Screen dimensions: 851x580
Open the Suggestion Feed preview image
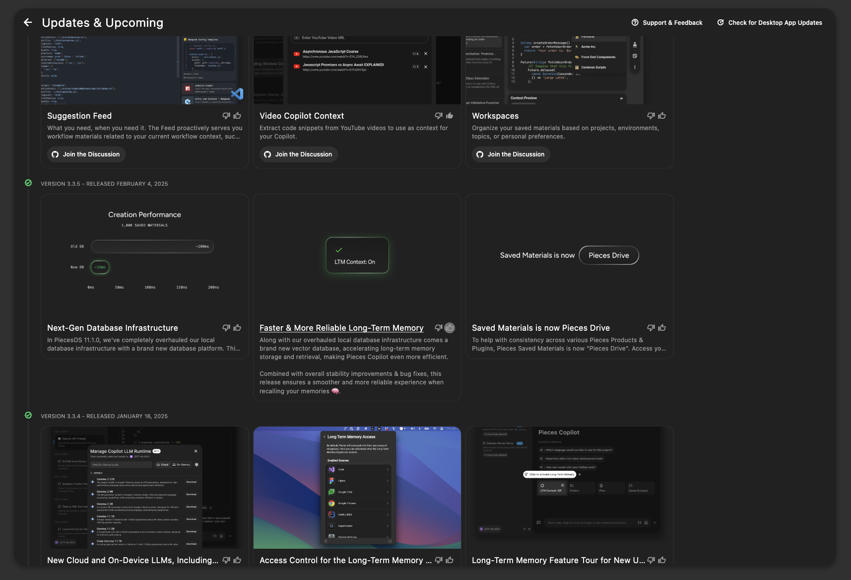(145, 70)
